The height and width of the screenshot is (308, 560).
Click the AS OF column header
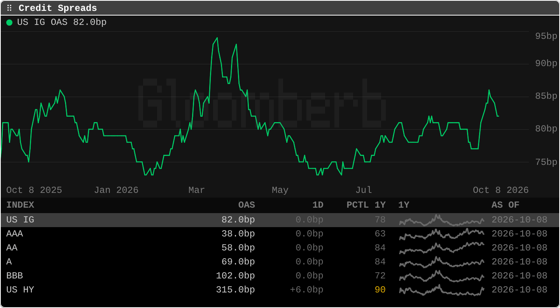(x=506, y=205)
